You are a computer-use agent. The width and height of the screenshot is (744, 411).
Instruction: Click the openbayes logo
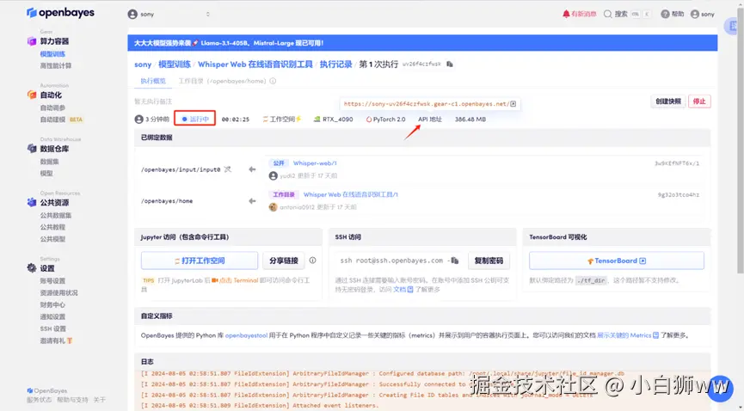[60, 13]
